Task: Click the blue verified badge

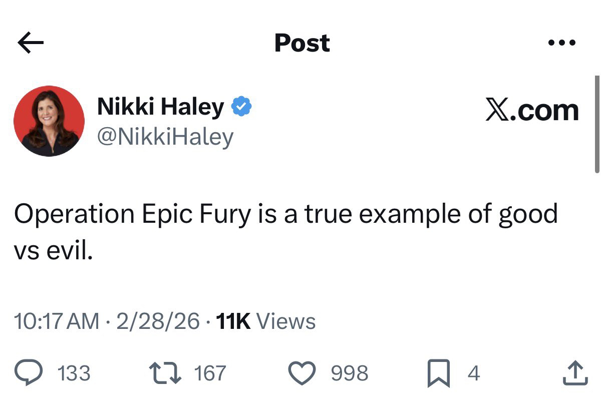Action: pos(241,107)
